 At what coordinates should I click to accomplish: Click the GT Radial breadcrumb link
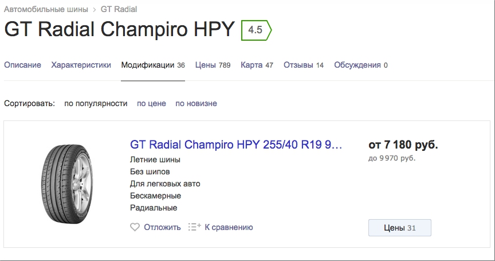(x=119, y=10)
